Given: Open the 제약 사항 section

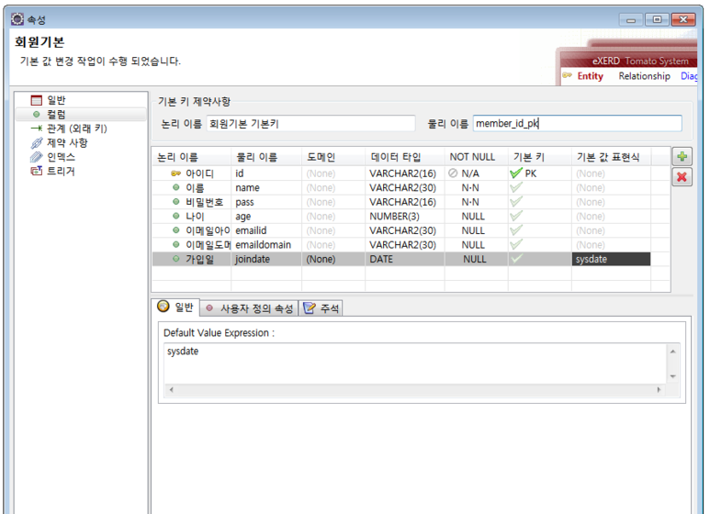Looking at the screenshot, I should coord(67,143).
